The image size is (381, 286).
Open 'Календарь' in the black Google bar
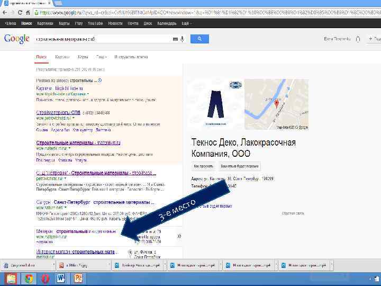[x=167, y=24]
